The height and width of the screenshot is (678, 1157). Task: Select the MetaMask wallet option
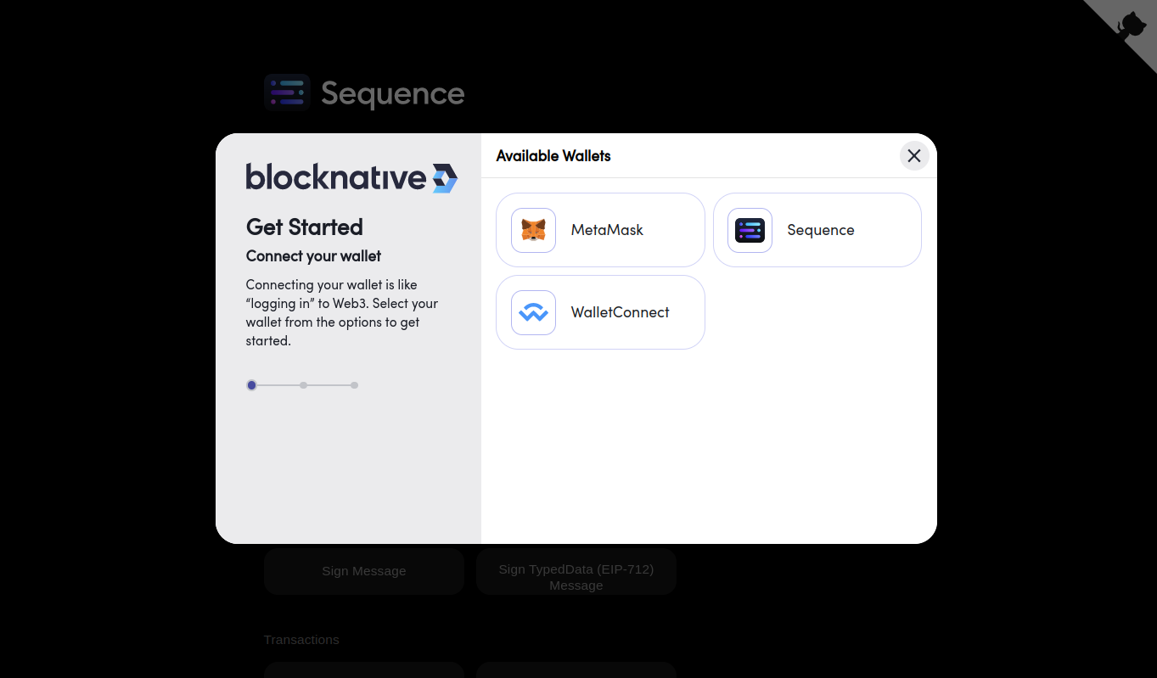(x=600, y=230)
